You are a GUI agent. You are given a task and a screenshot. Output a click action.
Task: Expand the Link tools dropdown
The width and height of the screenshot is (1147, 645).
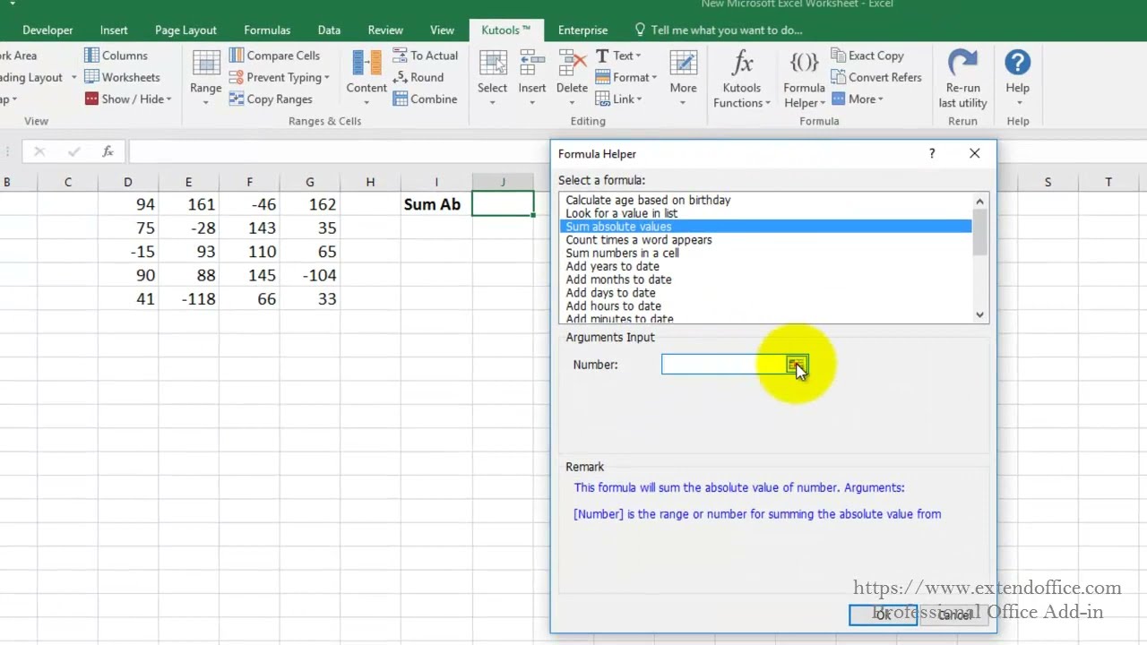pyautogui.click(x=618, y=99)
